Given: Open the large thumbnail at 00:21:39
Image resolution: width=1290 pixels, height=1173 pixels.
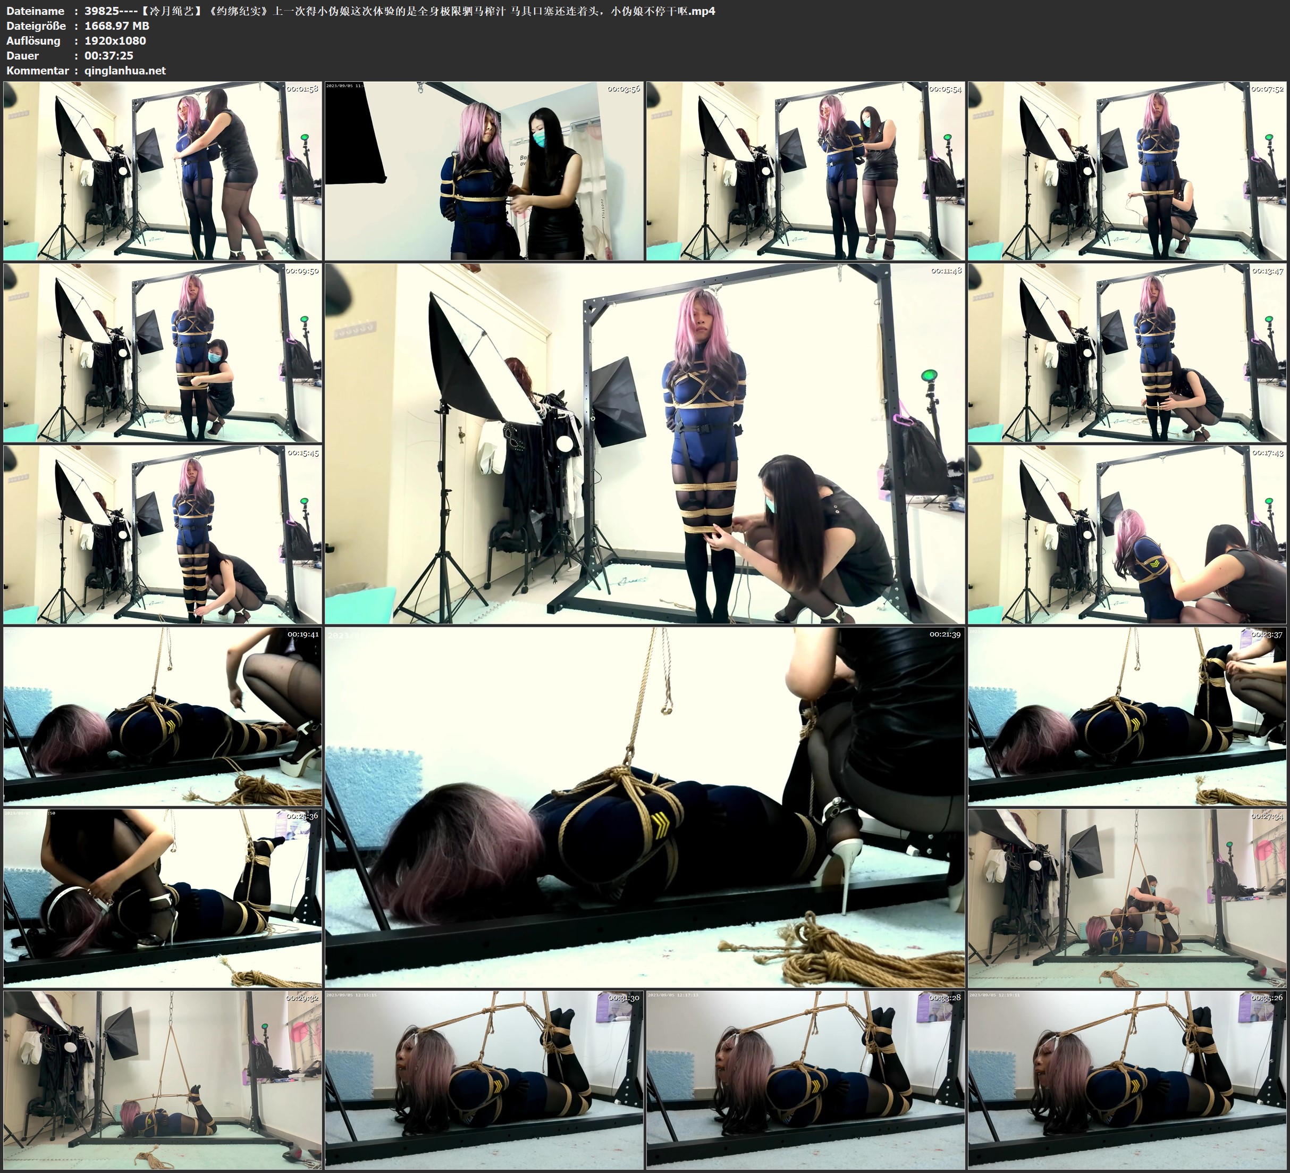Looking at the screenshot, I should (644, 807).
